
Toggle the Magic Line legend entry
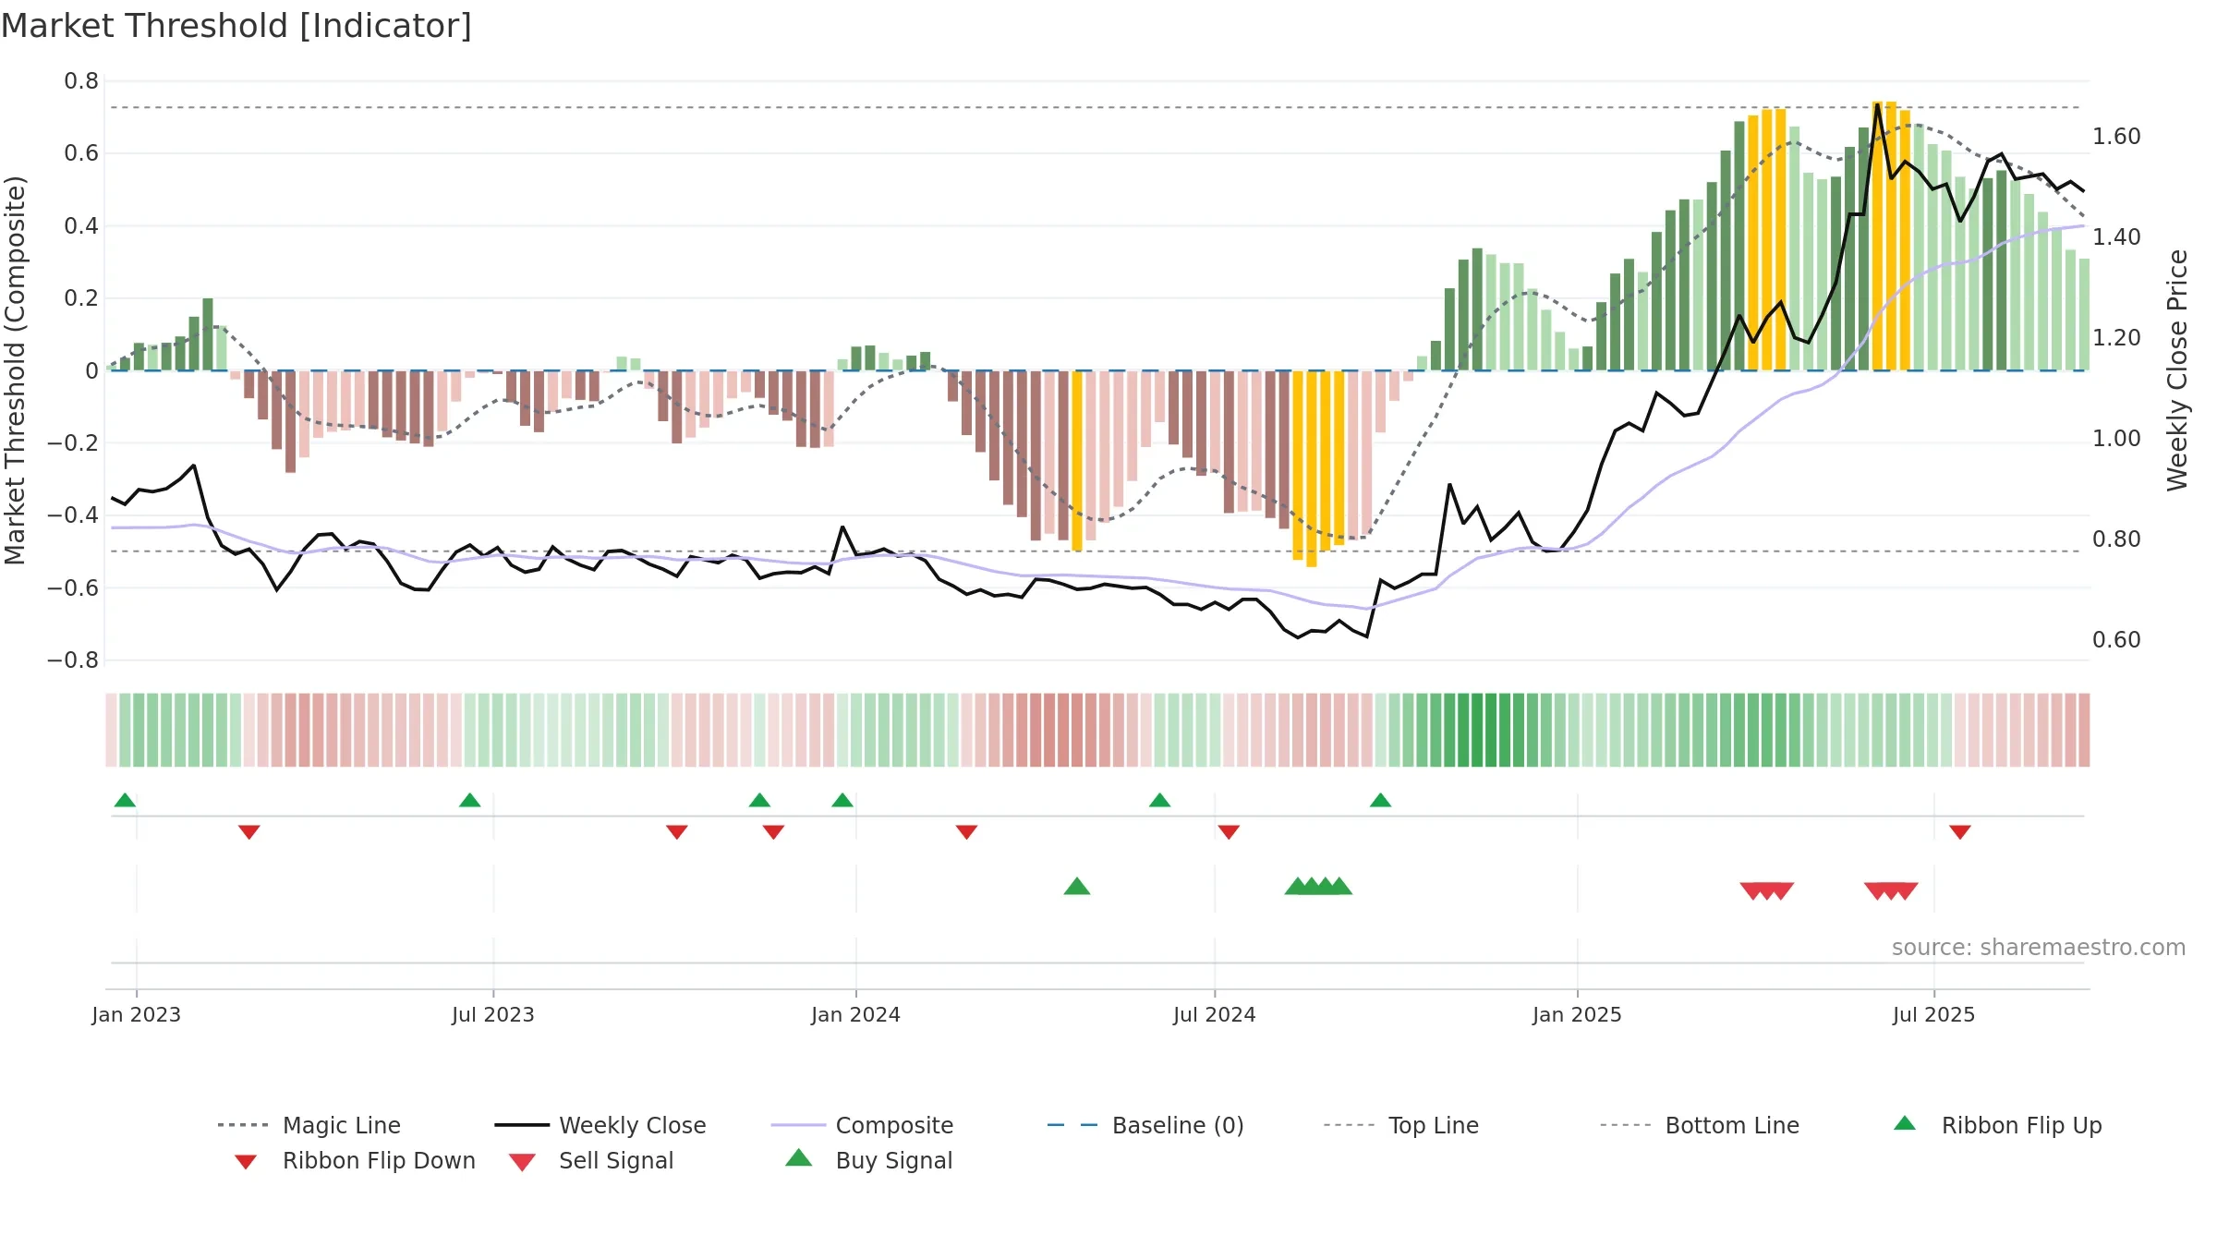pyautogui.click(x=309, y=1125)
